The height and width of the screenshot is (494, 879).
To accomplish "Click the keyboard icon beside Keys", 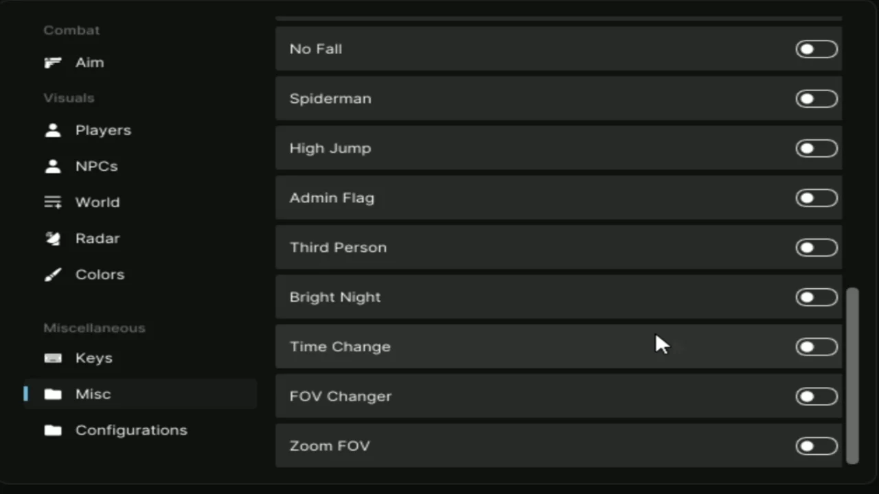I will tap(53, 358).
